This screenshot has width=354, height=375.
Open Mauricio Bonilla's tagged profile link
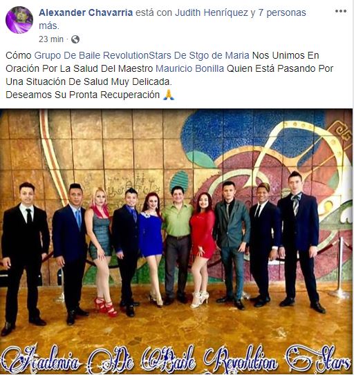pos(189,68)
